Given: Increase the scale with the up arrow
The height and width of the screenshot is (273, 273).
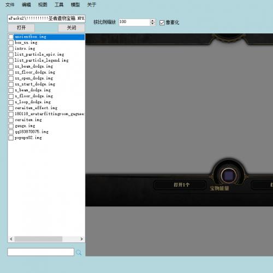Looking at the screenshot, I should tap(152, 21).
